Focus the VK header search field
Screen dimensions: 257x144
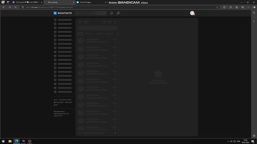coord(91,13)
